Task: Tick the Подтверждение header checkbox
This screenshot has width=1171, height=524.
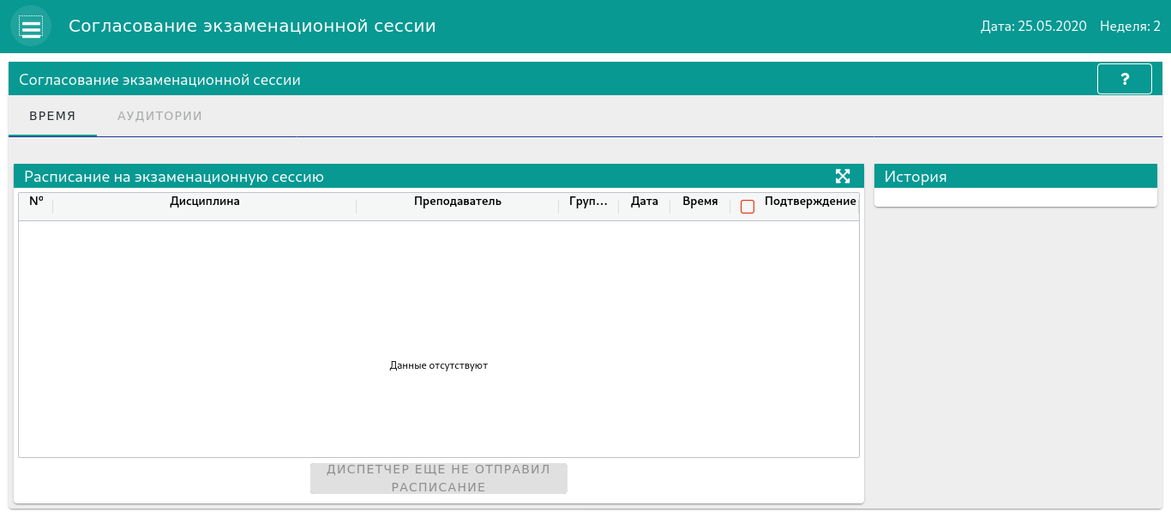Action: pyautogui.click(x=748, y=207)
